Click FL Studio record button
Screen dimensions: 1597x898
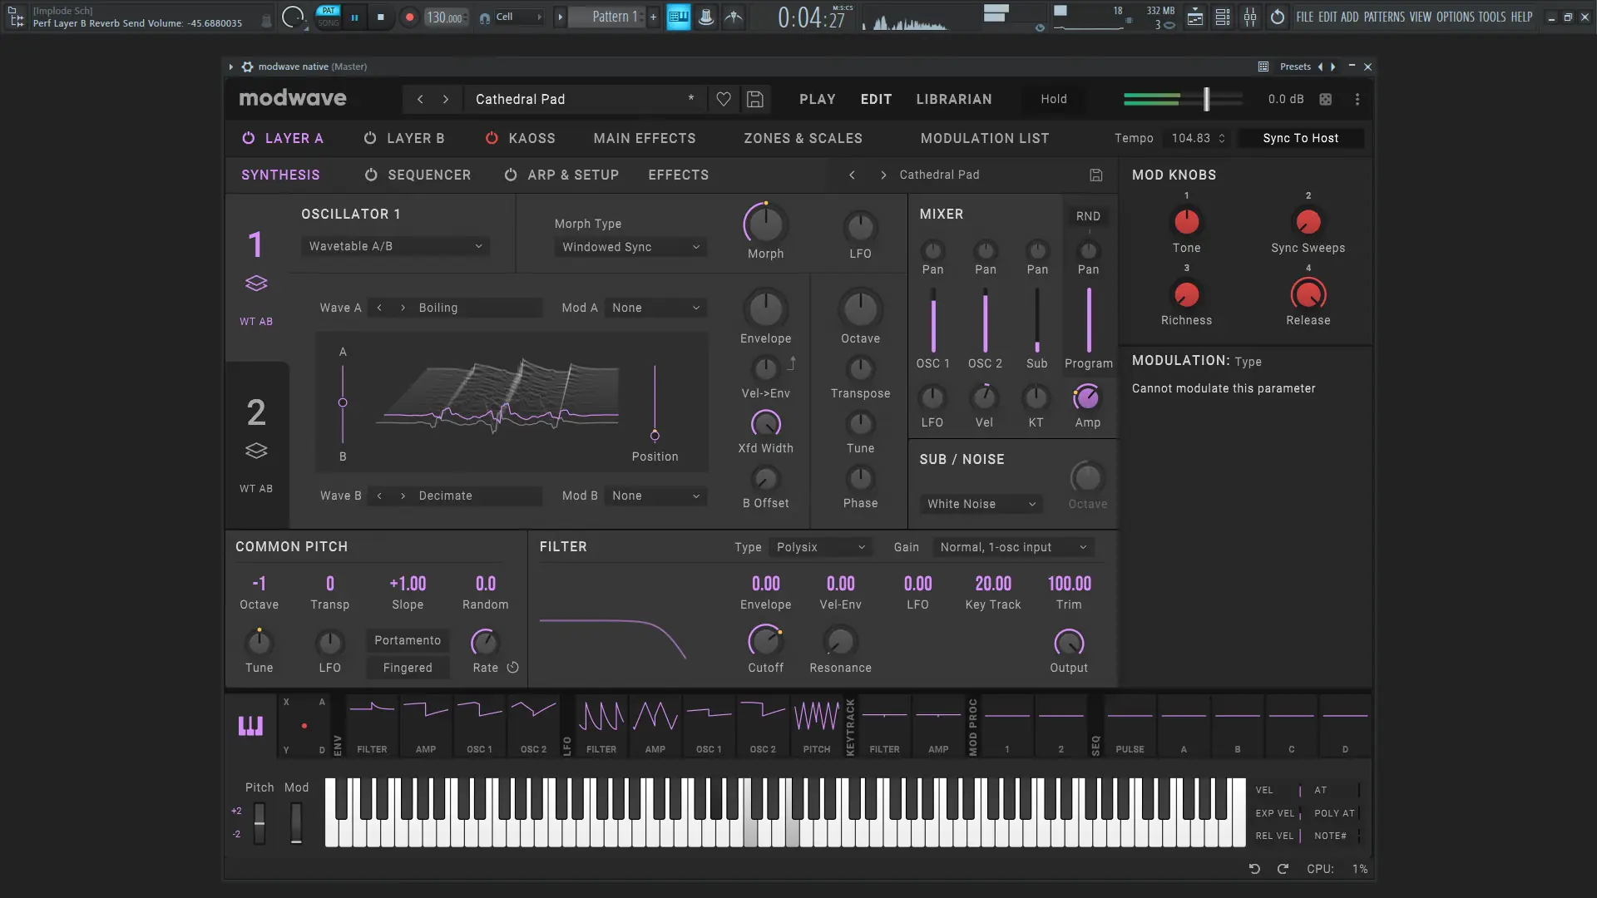408,17
